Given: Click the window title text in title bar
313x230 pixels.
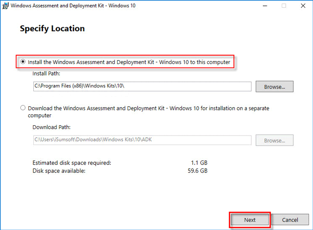Looking at the screenshot, I should point(73,6).
